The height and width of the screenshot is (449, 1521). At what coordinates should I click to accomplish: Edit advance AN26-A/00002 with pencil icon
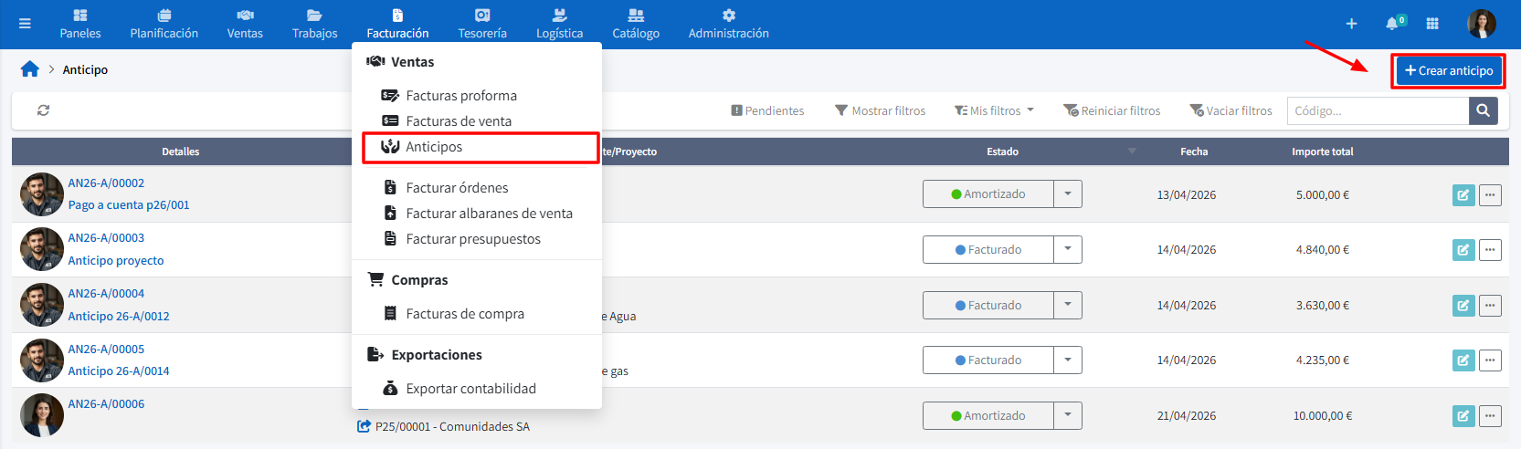tap(1463, 194)
